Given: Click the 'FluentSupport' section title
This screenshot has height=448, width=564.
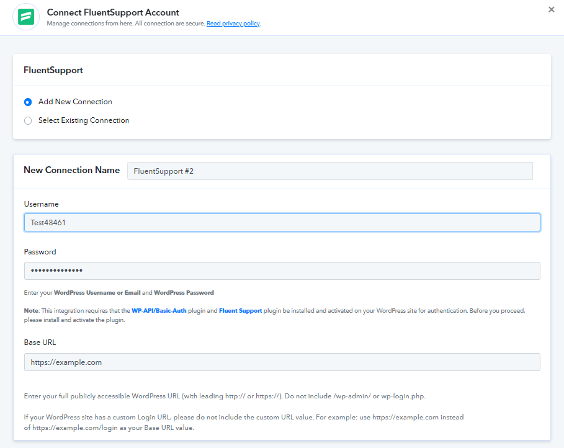Looking at the screenshot, I should (x=53, y=70).
